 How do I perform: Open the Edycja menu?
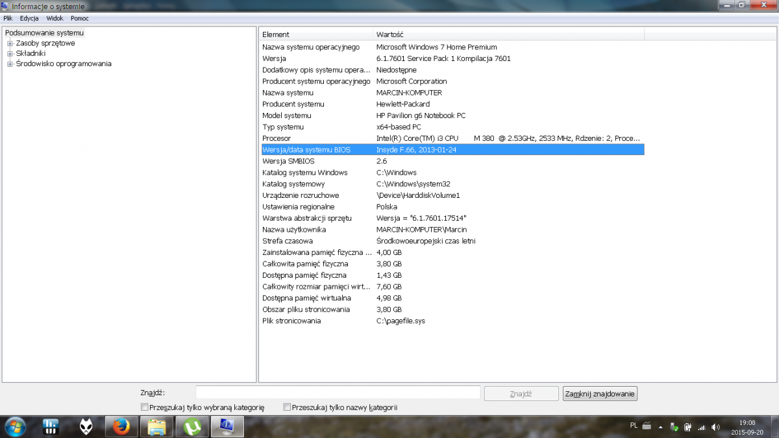click(29, 18)
